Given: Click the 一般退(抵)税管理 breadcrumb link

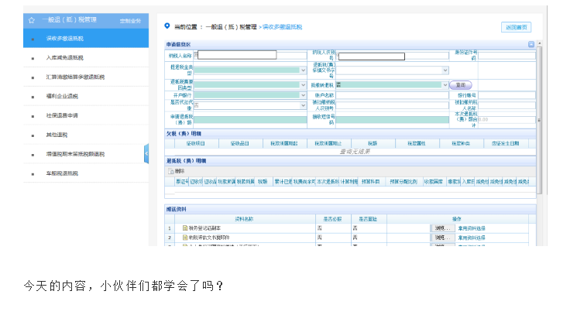Looking at the screenshot, I should (x=231, y=27).
